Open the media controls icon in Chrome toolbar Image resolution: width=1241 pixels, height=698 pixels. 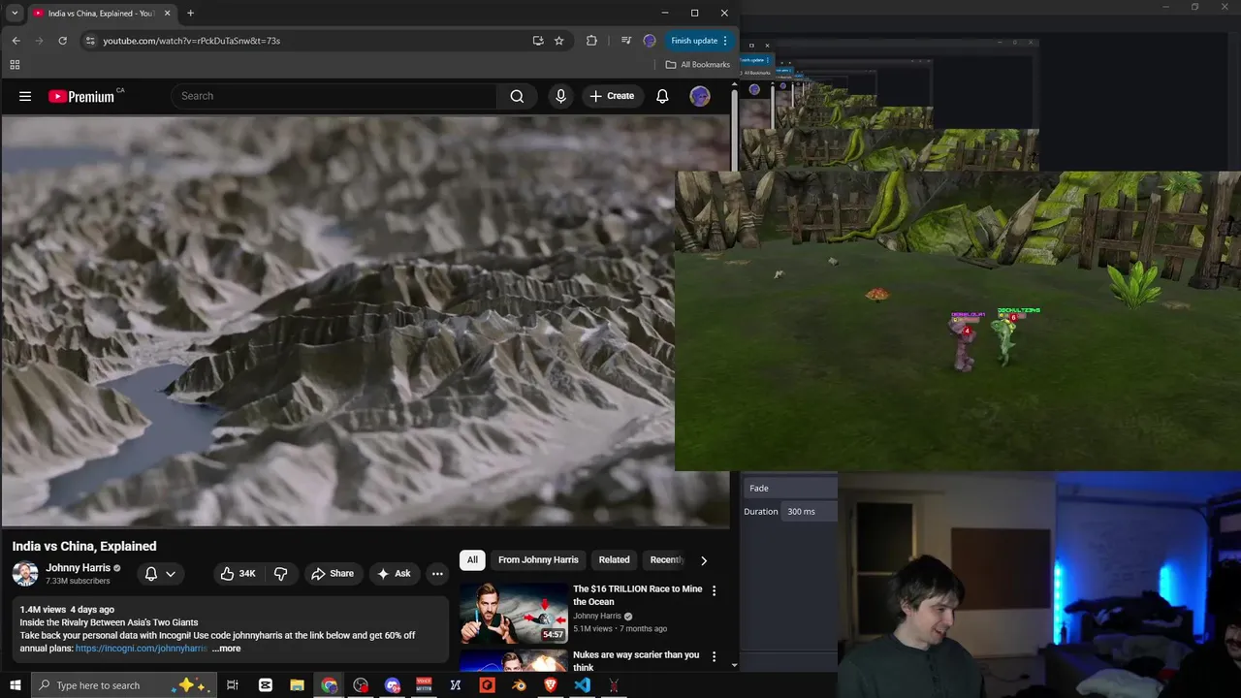[626, 41]
